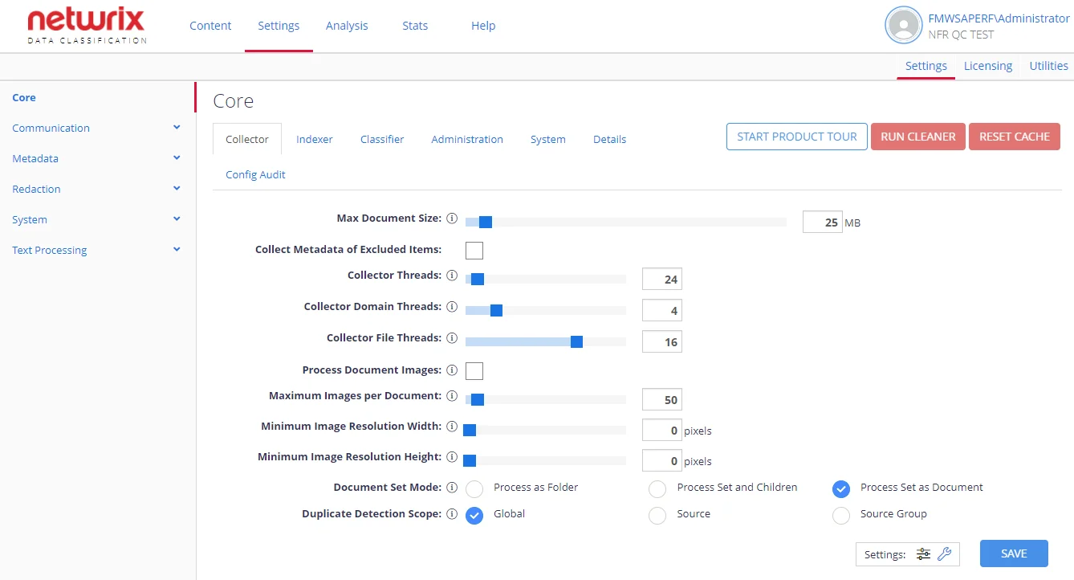The height and width of the screenshot is (580, 1074).
Task: Click the Document Set Mode info icon
Action: click(452, 488)
